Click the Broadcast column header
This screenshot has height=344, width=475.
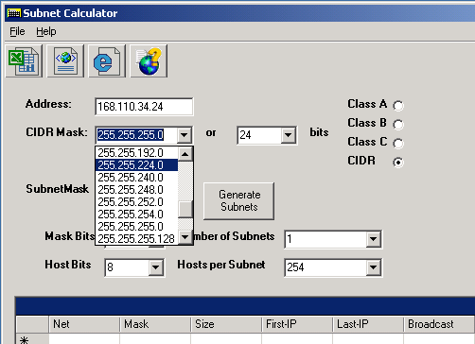pyautogui.click(x=439, y=324)
